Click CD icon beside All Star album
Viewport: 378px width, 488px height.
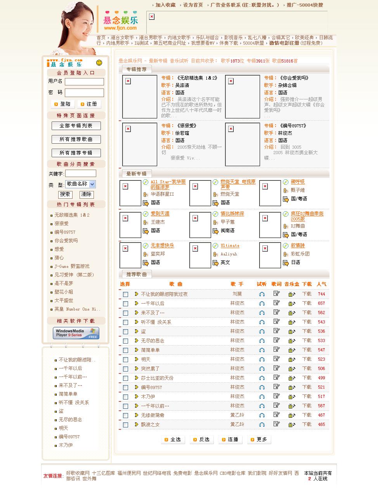pyautogui.click(x=146, y=182)
